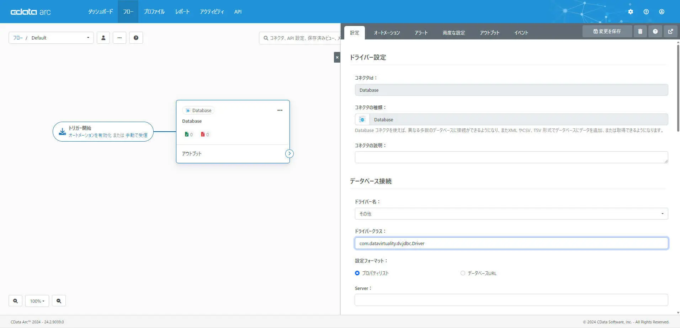Open help for the connector panel
The height and width of the screenshot is (328, 680).
pyautogui.click(x=655, y=31)
